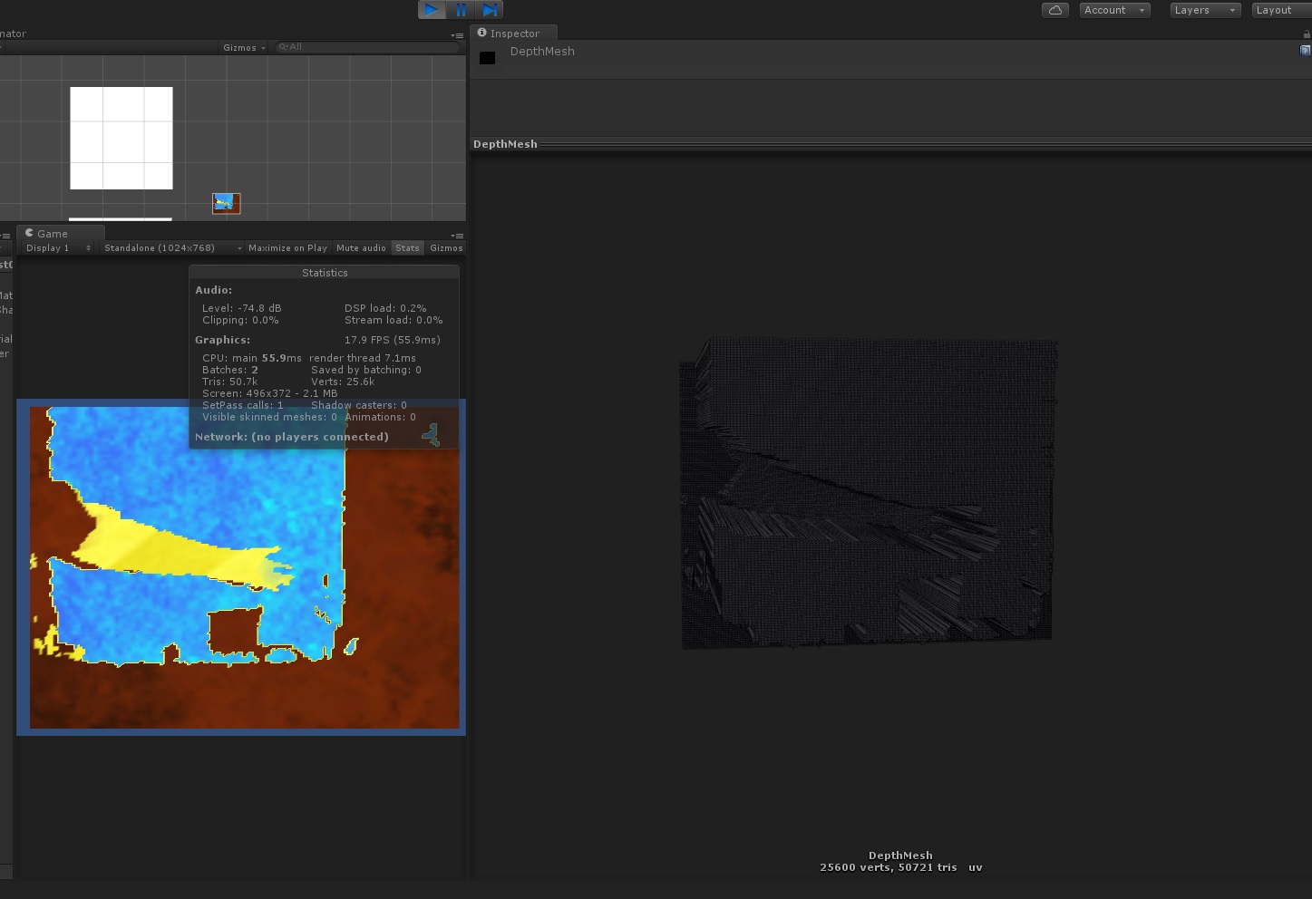Click the 'Graphics:' heading
This screenshot has width=1312, height=899.
(x=223, y=340)
